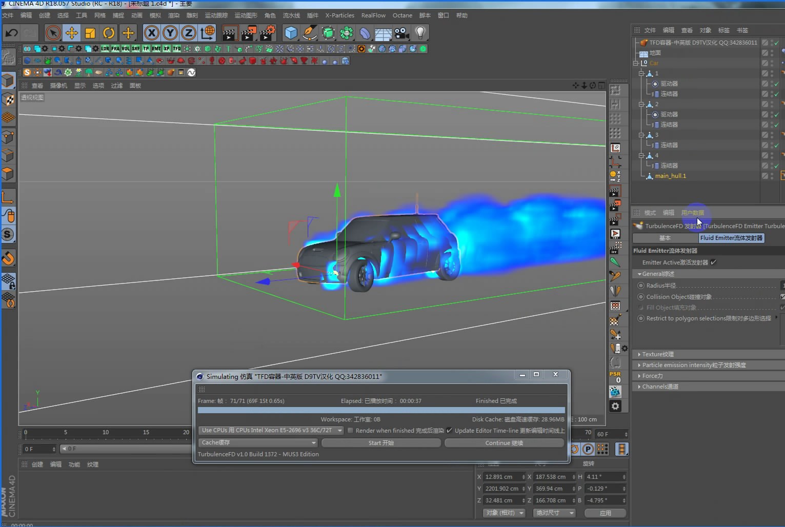Click the VOL toolbar icon
Viewport: 785px width, 527px height.
coord(126,49)
